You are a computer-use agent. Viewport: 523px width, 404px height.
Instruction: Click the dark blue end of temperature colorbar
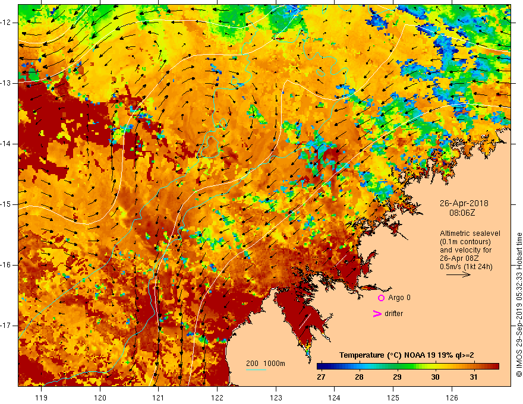321,367
